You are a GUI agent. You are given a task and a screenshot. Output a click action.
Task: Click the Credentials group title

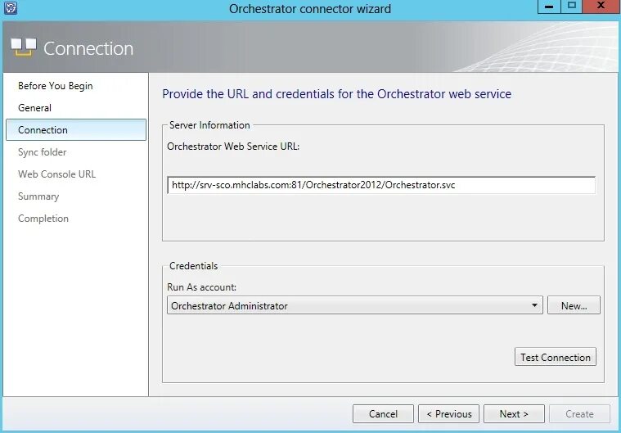[x=194, y=266]
